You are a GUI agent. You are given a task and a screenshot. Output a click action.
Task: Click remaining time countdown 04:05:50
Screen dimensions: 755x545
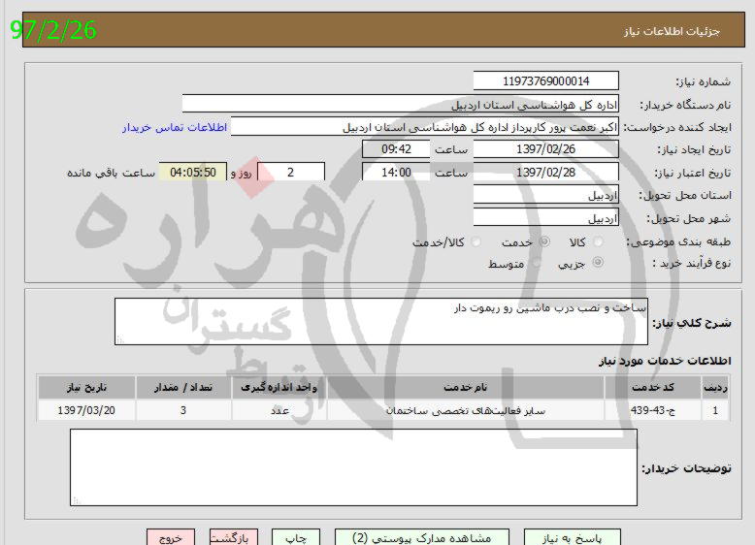193,173
